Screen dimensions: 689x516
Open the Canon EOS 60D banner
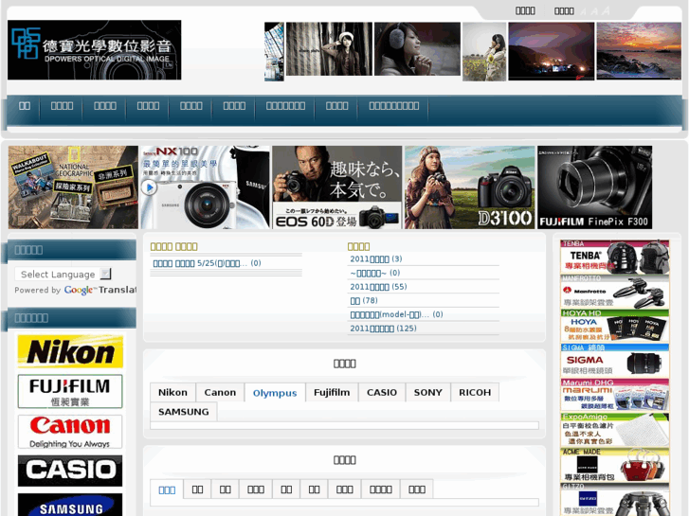(x=337, y=187)
